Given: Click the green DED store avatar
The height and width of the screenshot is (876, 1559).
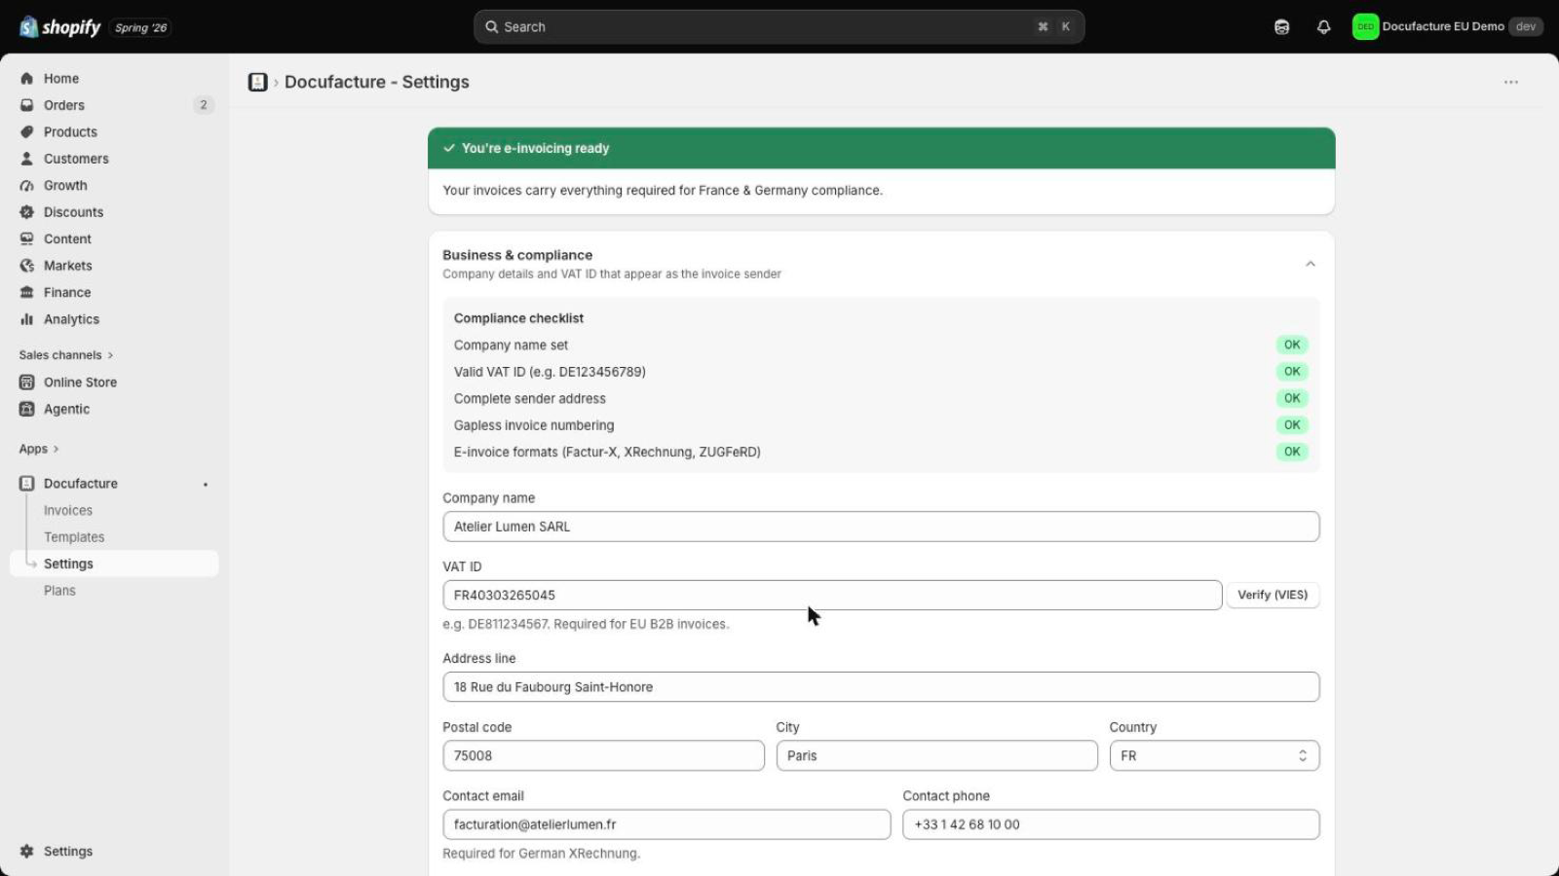Looking at the screenshot, I should (x=1365, y=27).
